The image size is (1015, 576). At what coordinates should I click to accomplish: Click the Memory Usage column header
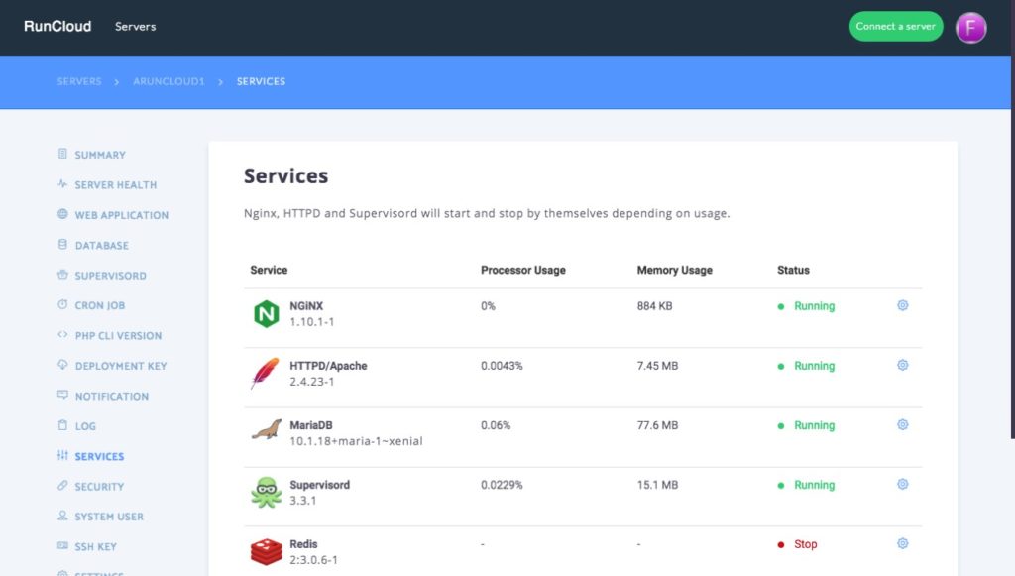674,270
